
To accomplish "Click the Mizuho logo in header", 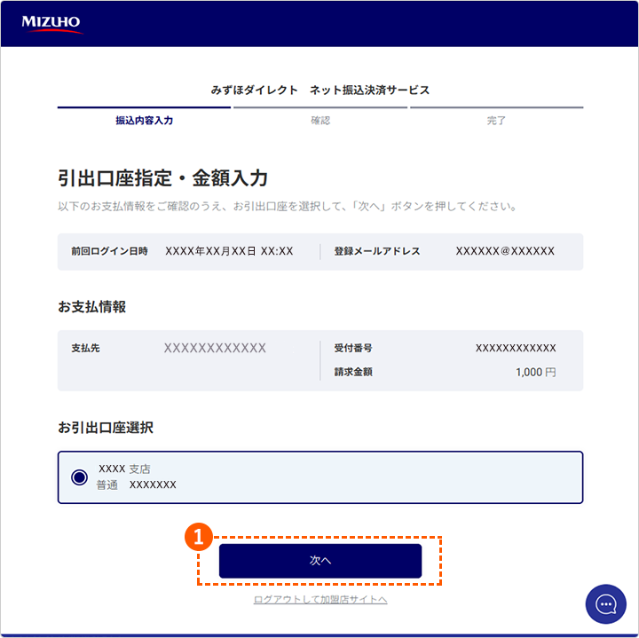I will click(x=51, y=24).
